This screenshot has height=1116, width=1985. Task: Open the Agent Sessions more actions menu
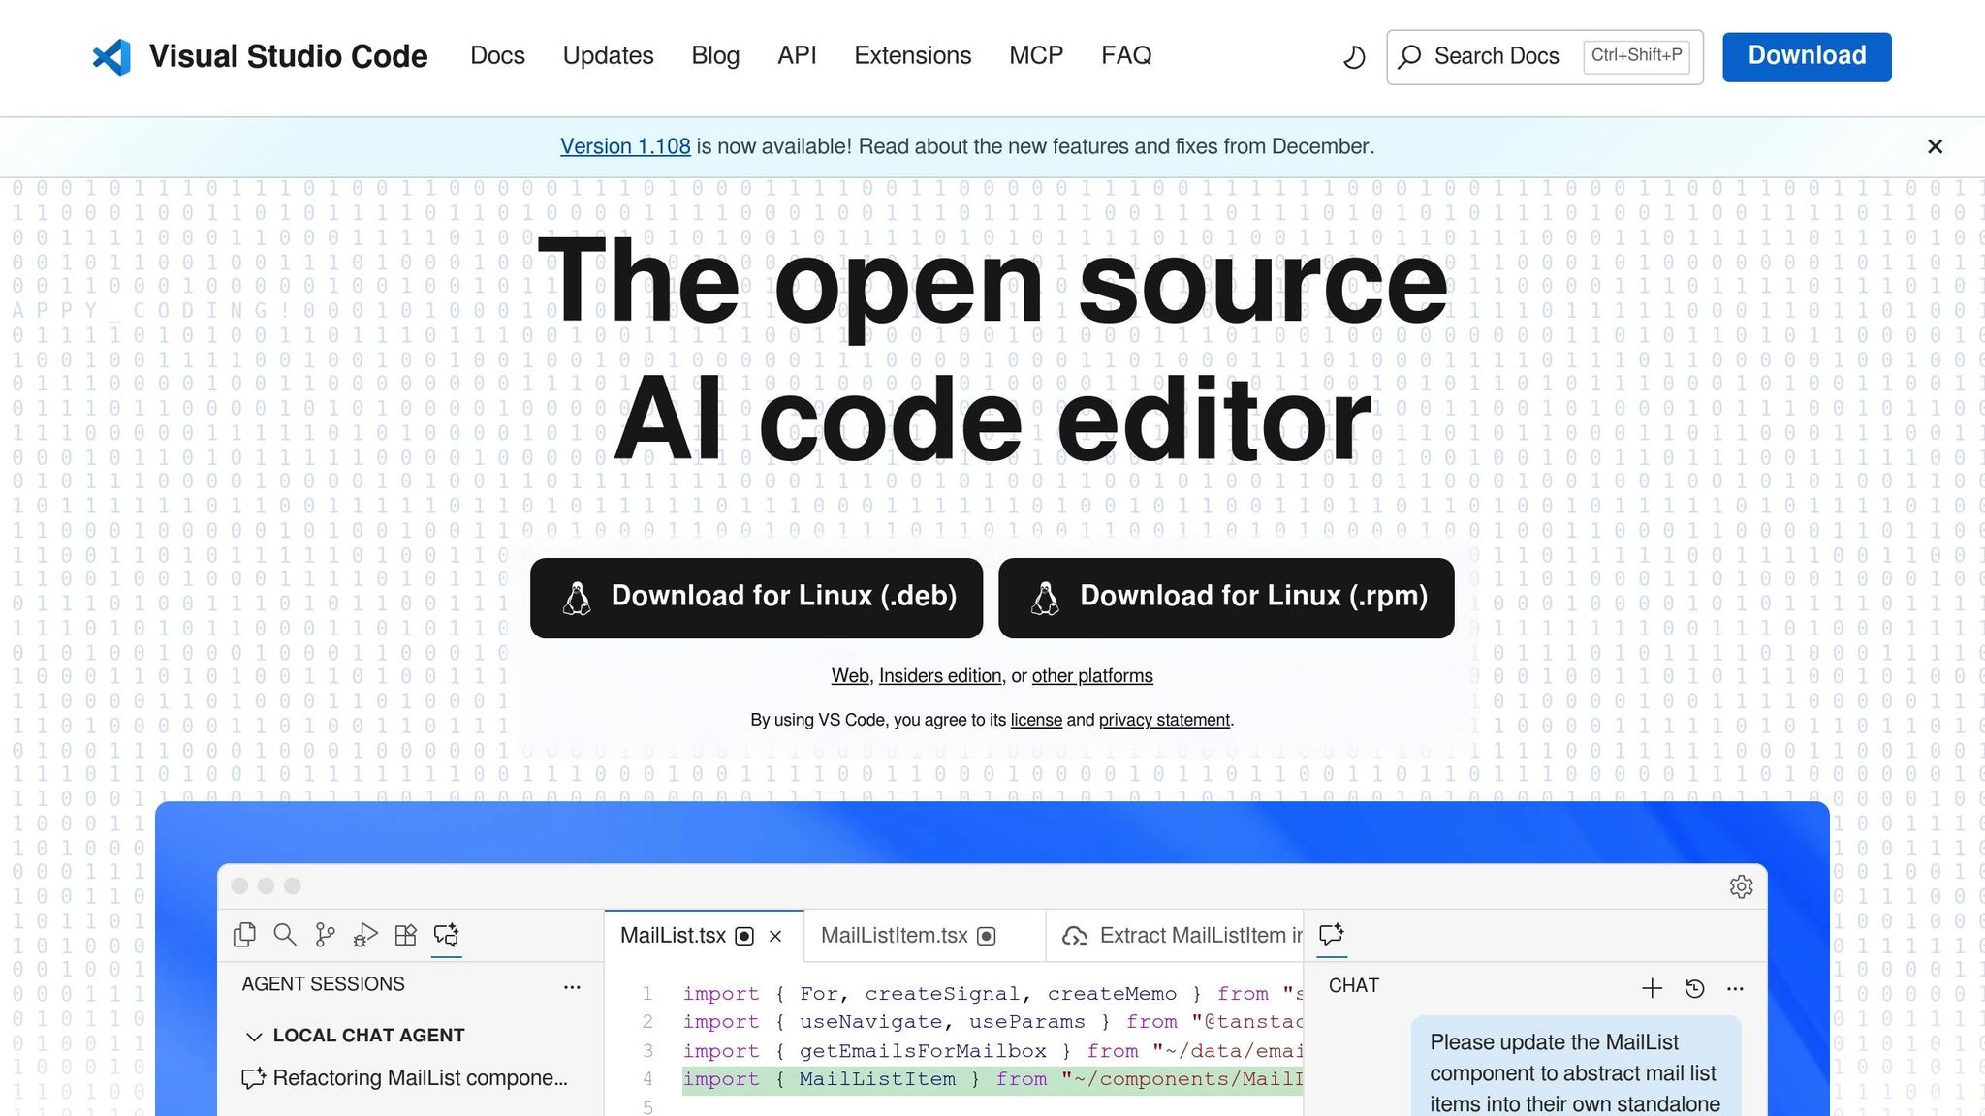(x=573, y=986)
